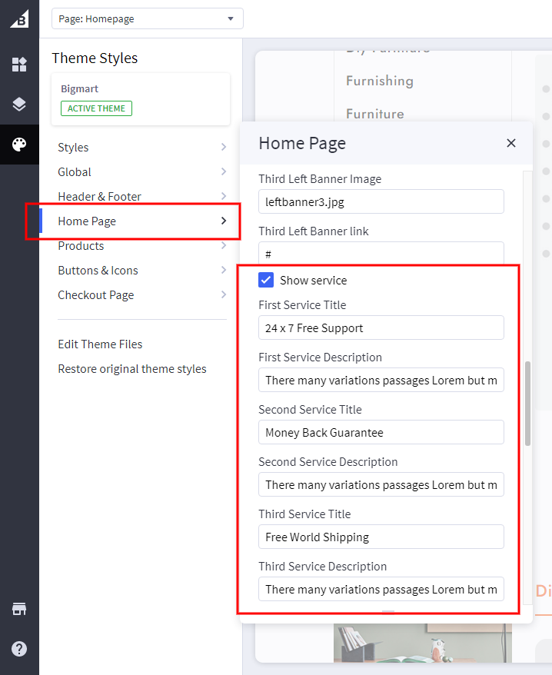This screenshot has width=552, height=675.
Task: Click the Home Page panel scrollbar
Action: tap(527, 403)
